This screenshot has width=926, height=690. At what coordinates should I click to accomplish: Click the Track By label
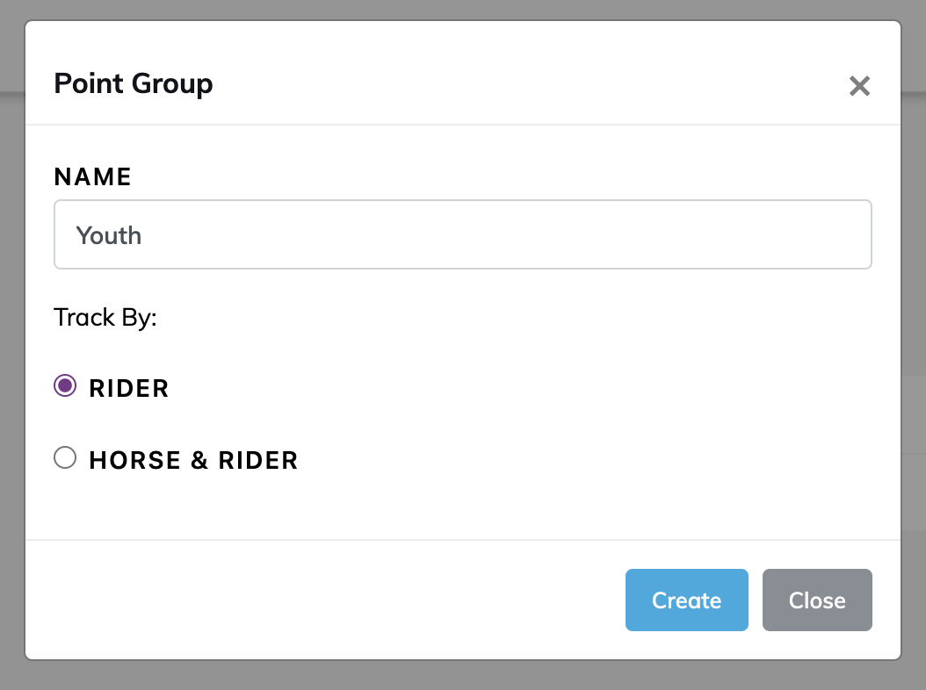point(105,317)
